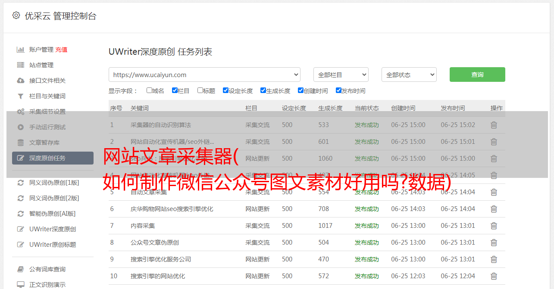The image size is (554, 289).
Task: Open the site URL dropdown
Action: coord(204,75)
